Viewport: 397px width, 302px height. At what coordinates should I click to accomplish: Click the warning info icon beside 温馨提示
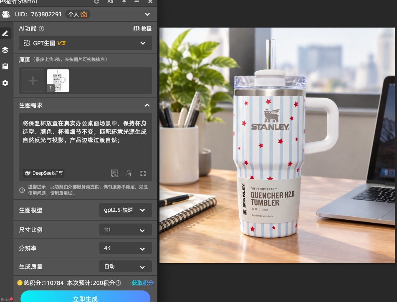point(22,190)
